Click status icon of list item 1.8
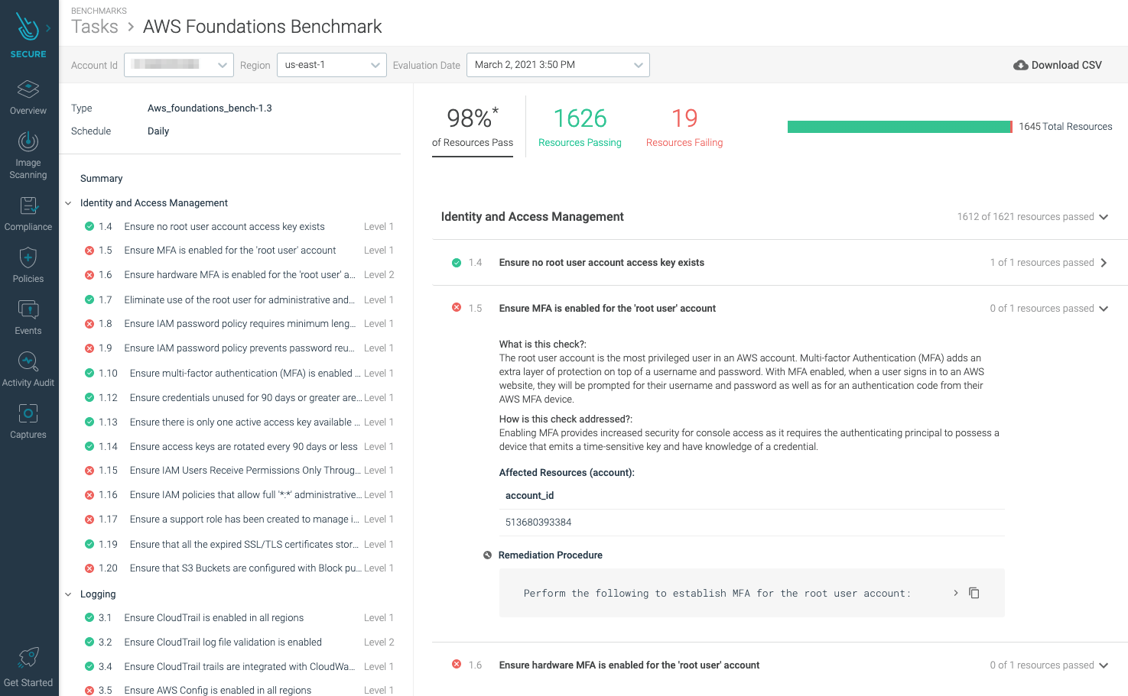Viewport: 1128px width, 696px height. 89,324
